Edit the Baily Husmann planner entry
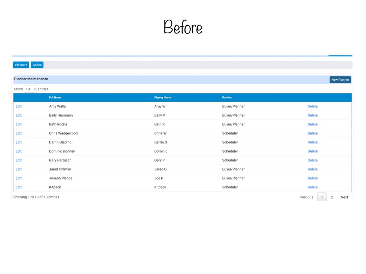The width and height of the screenshot is (366, 274). [x=19, y=115]
